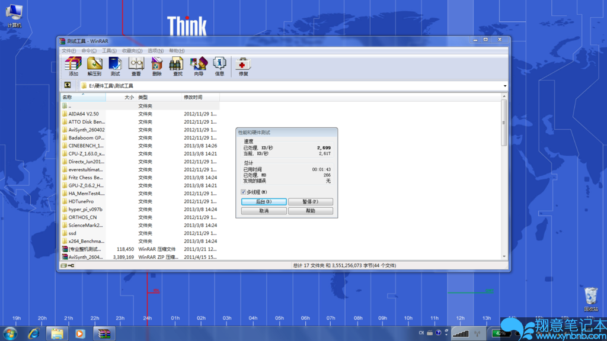This screenshot has width=607, height=341.
Task: Click the 解压到 (Extract To) icon
Action: tap(94, 66)
